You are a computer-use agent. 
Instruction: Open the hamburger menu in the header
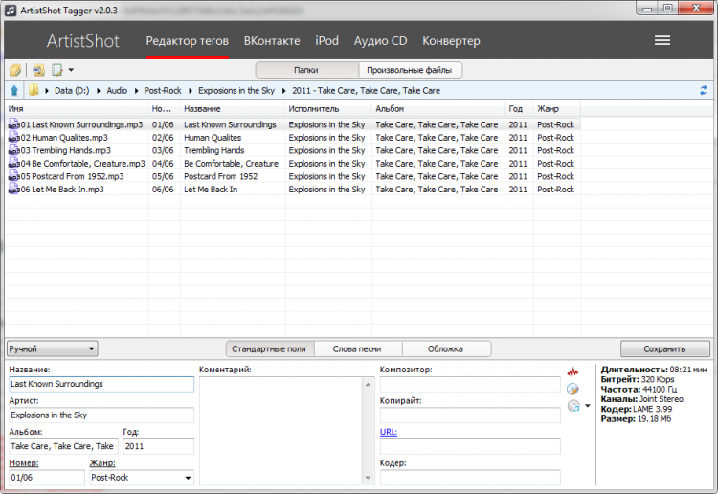point(662,41)
